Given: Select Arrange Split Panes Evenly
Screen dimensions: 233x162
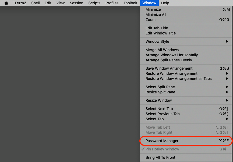Looking at the screenshot, I should pos(186,60).
